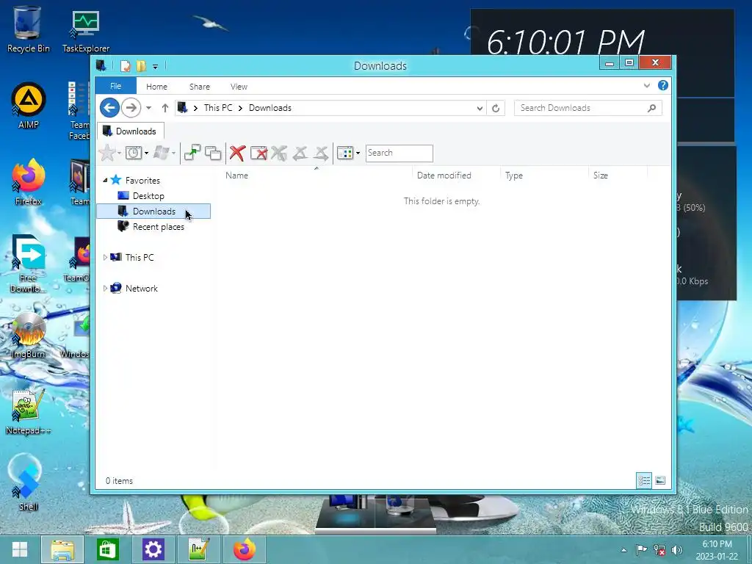The height and width of the screenshot is (564, 752).
Task: Open Recycle Bin desktop icon
Action: point(28,29)
